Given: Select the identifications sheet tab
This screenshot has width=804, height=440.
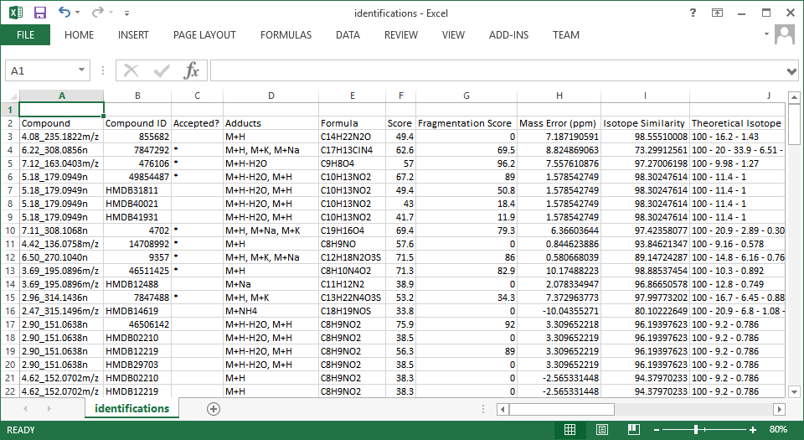Looking at the screenshot, I should 131,408.
